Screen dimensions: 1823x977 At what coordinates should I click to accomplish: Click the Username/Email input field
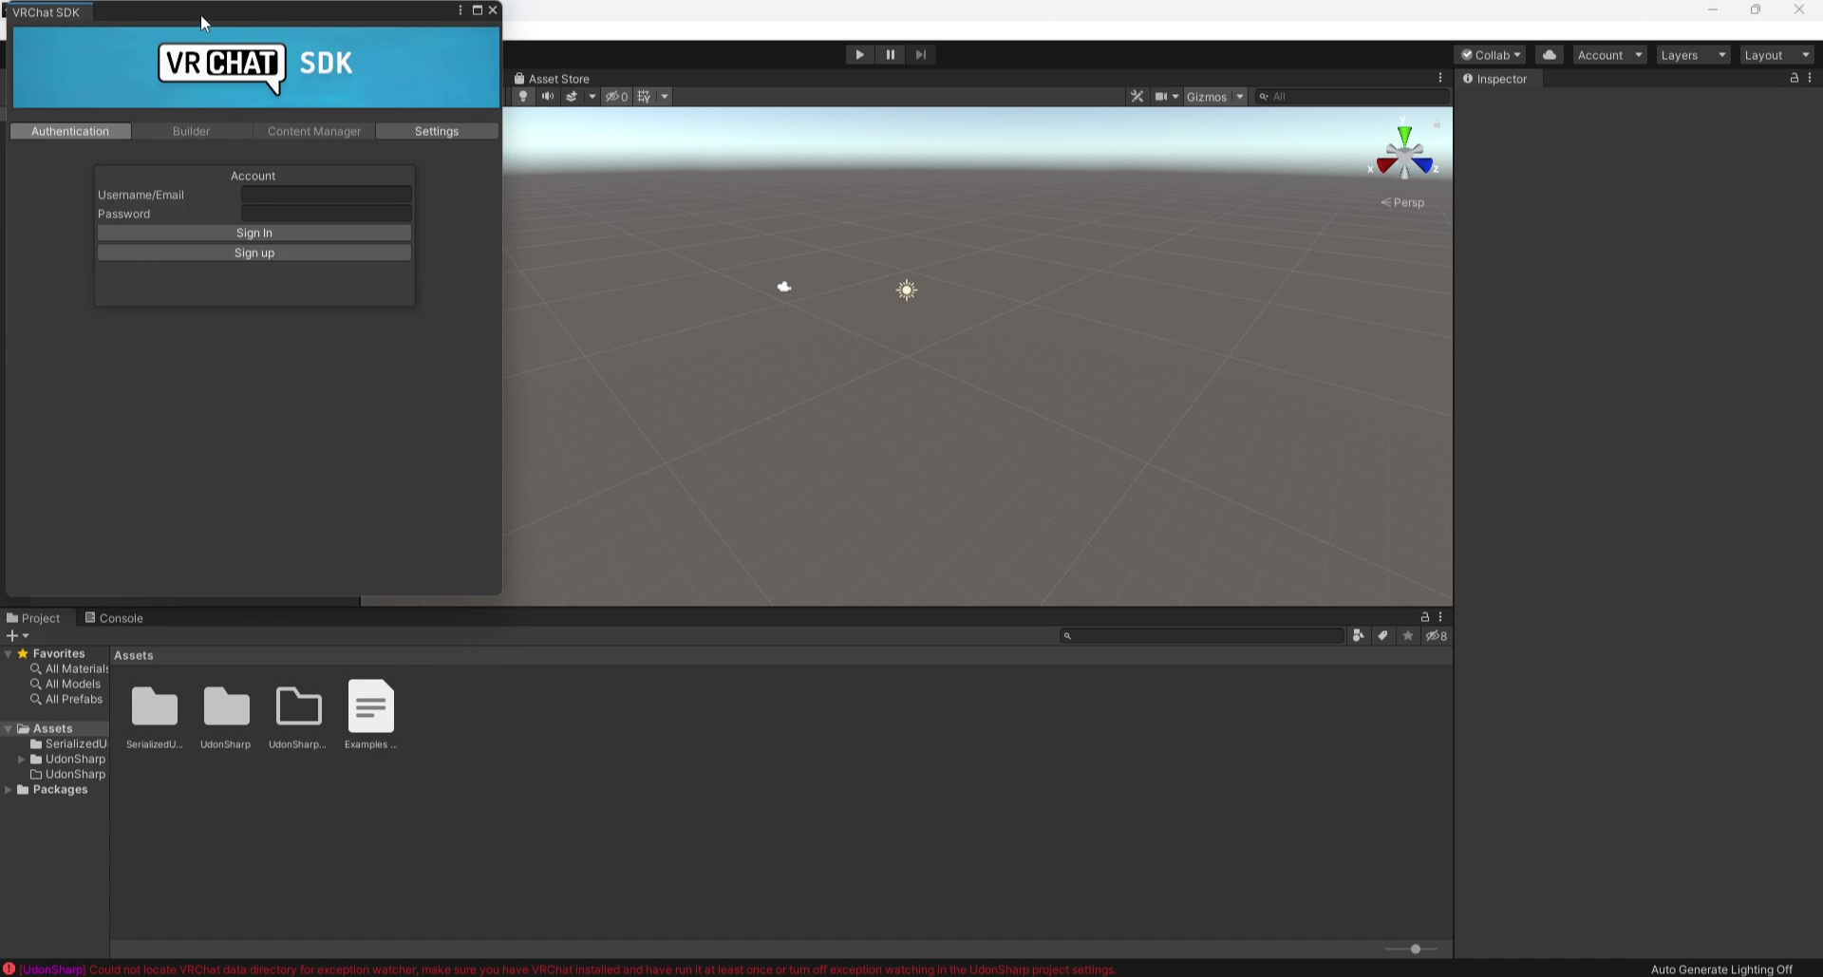[x=327, y=195]
